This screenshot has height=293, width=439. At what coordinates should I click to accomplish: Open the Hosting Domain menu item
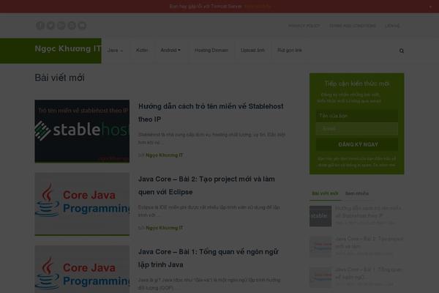point(211,51)
